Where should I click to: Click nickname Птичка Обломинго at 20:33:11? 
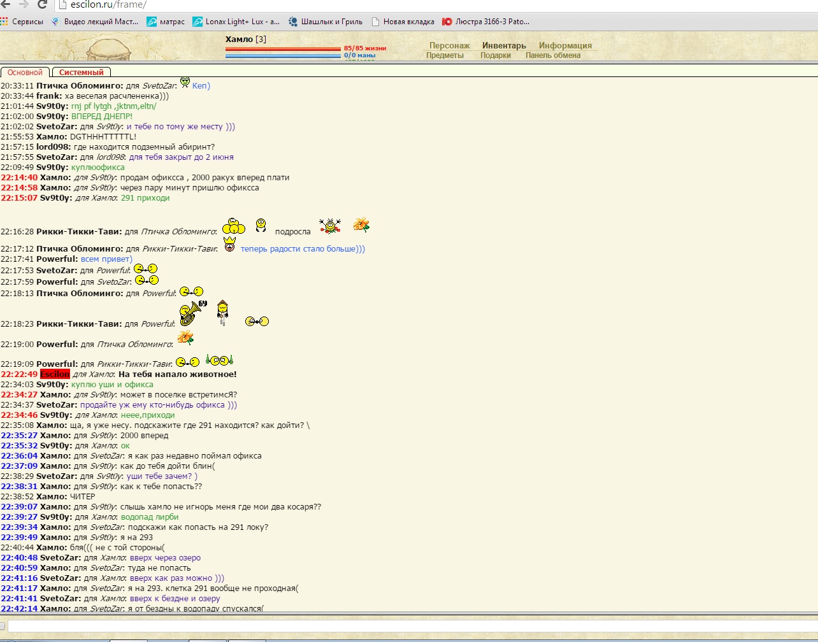click(78, 85)
